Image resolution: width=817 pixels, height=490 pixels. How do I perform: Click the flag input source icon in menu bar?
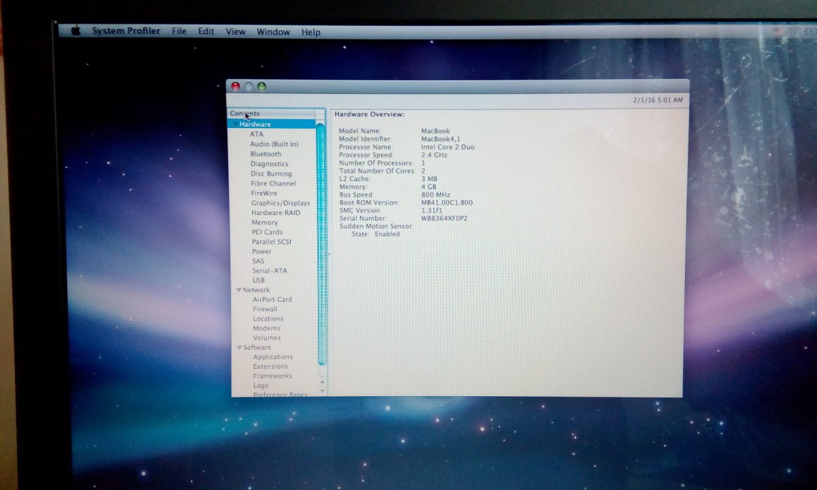click(778, 31)
